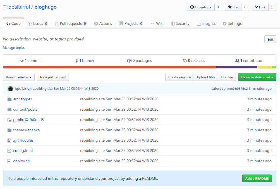Click the packages box icon

[129, 61]
